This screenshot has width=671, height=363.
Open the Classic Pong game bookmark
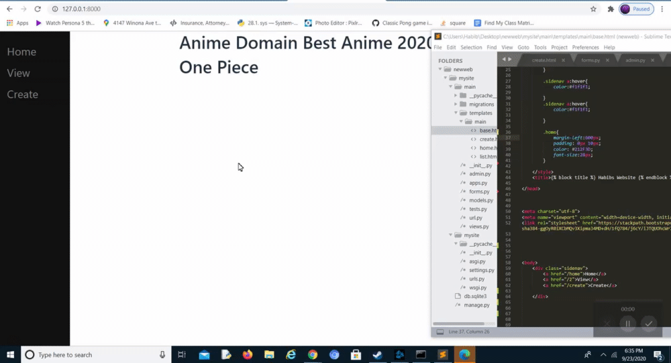click(402, 23)
